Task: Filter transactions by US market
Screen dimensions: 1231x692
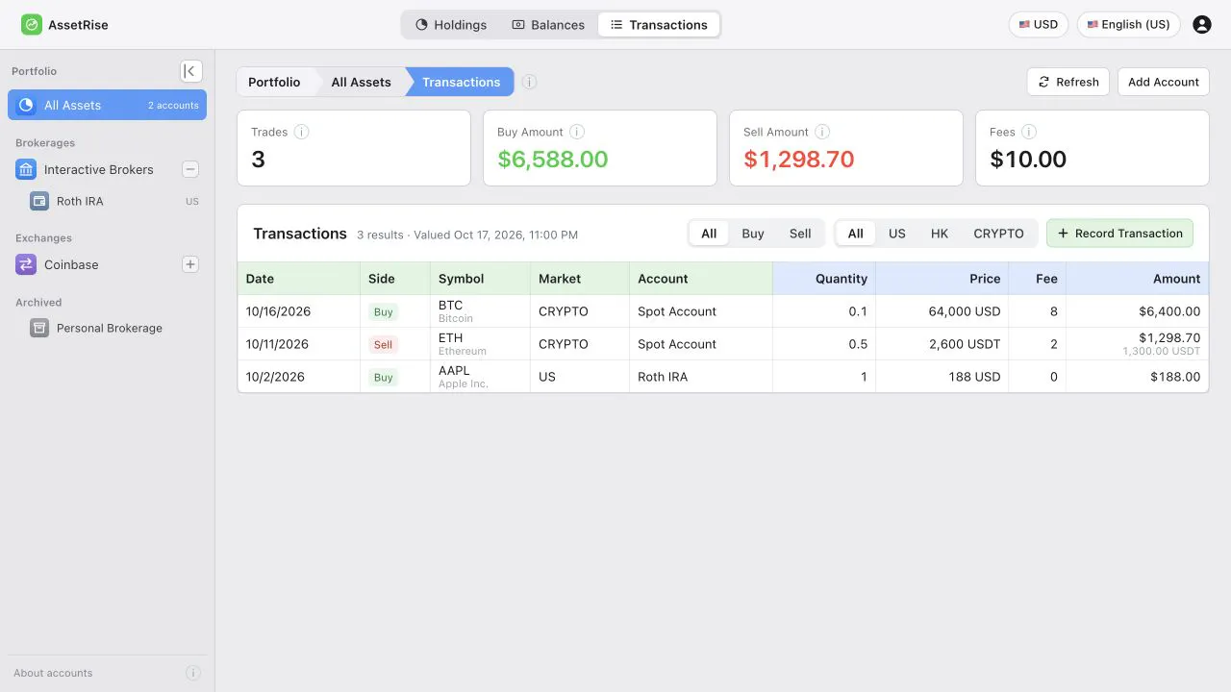Action: (897, 234)
